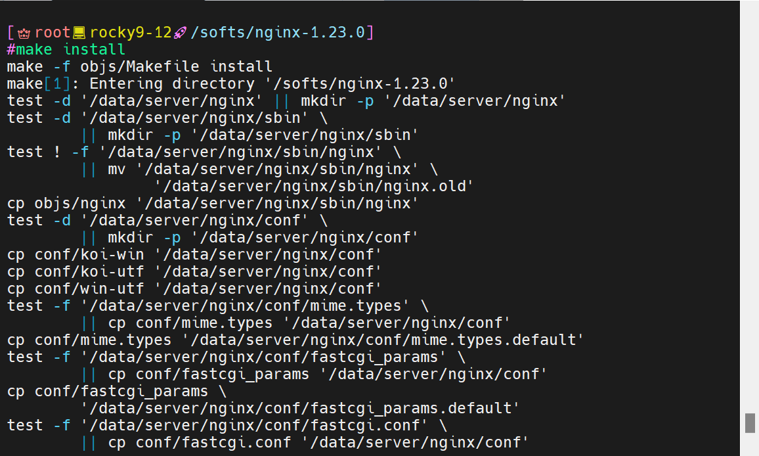Click line 'cp conf/koi-win'
The height and width of the screenshot is (456, 759).
(x=194, y=254)
